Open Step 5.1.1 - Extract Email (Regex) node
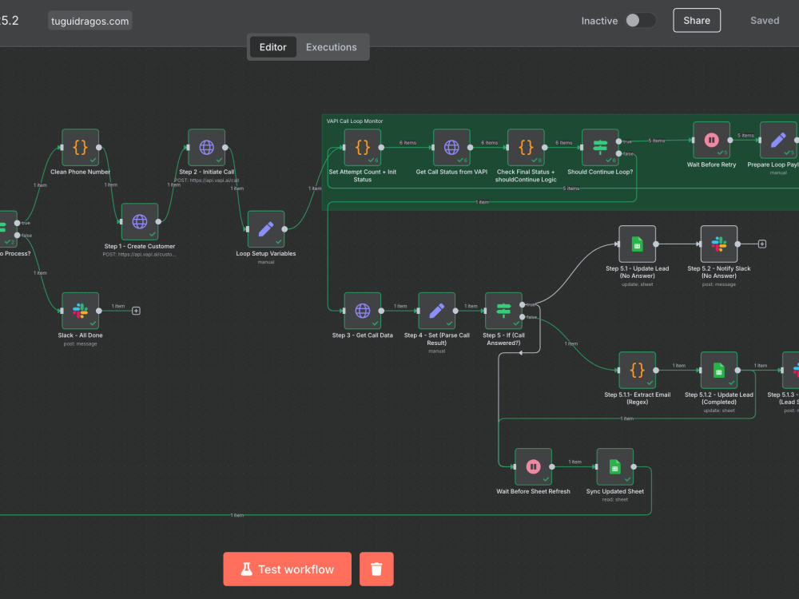 point(637,371)
